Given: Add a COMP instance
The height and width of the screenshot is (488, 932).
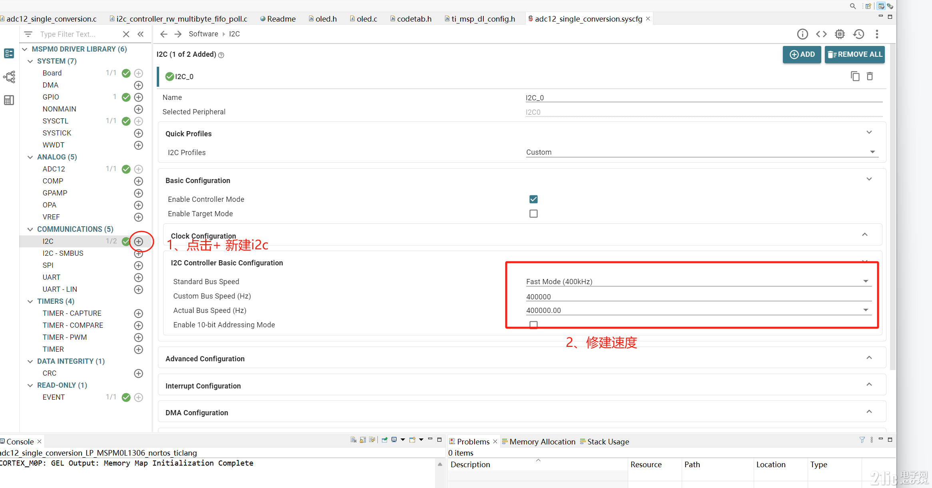Looking at the screenshot, I should coord(138,181).
